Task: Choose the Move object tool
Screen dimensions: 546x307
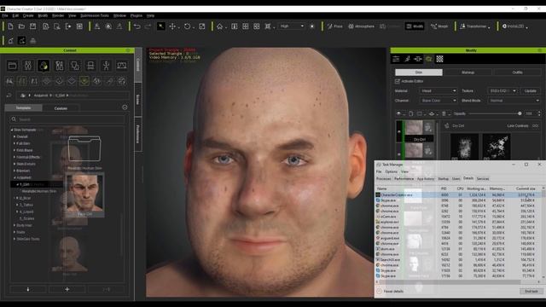Action: click(x=172, y=26)
